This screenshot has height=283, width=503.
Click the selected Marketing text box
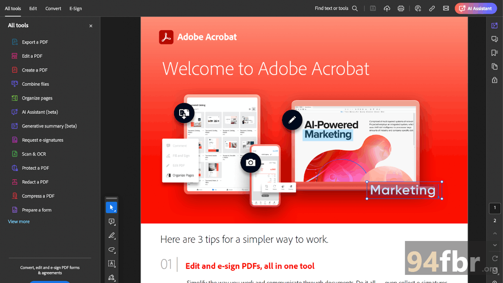pyautogui.click(x=404, y=190)
